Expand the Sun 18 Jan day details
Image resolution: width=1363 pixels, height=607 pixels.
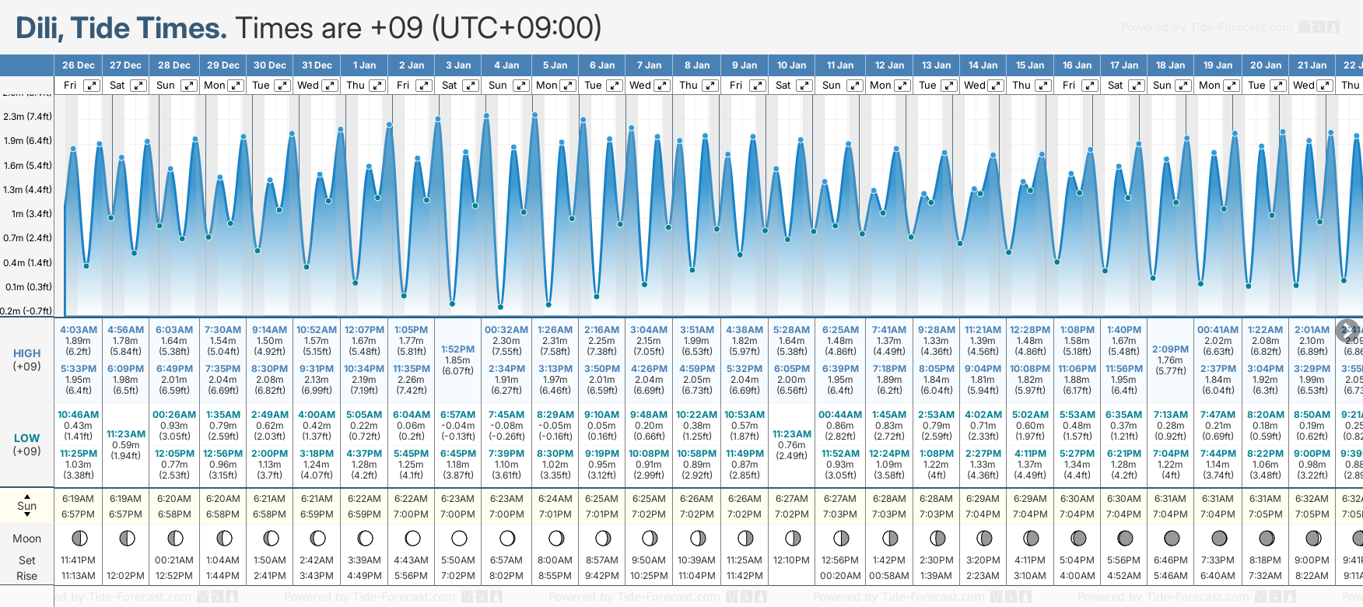1183,86
